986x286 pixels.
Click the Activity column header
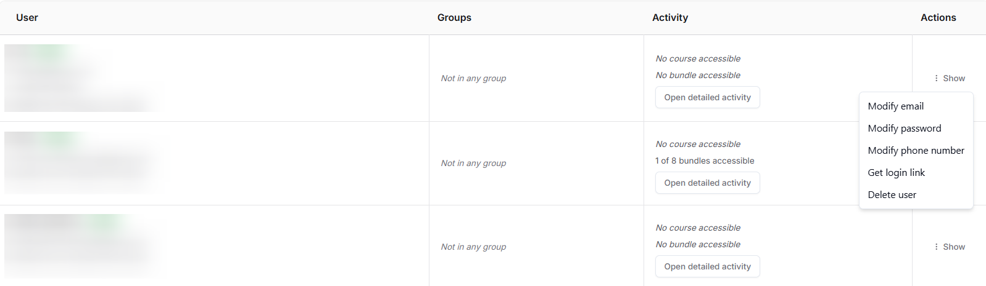point(670,18)
